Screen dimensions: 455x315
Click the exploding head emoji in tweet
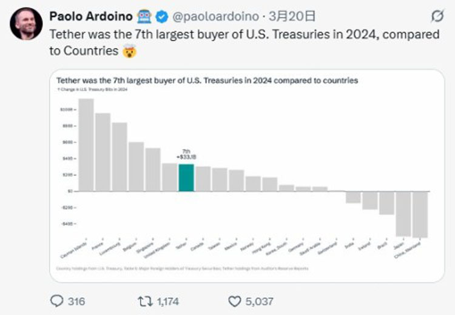[129, 51]
